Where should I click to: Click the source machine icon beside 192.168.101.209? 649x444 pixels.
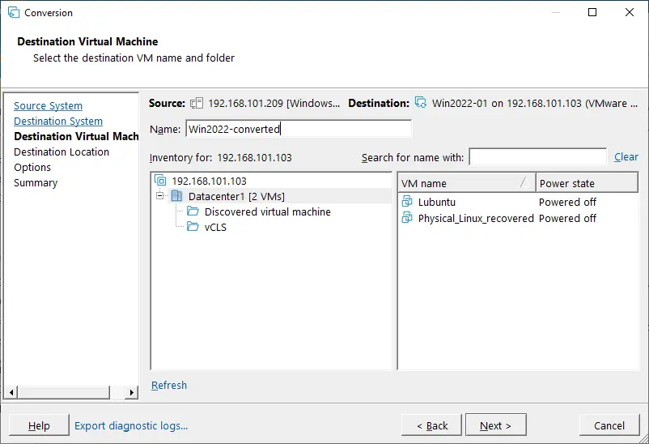click(x=197, y=103)
